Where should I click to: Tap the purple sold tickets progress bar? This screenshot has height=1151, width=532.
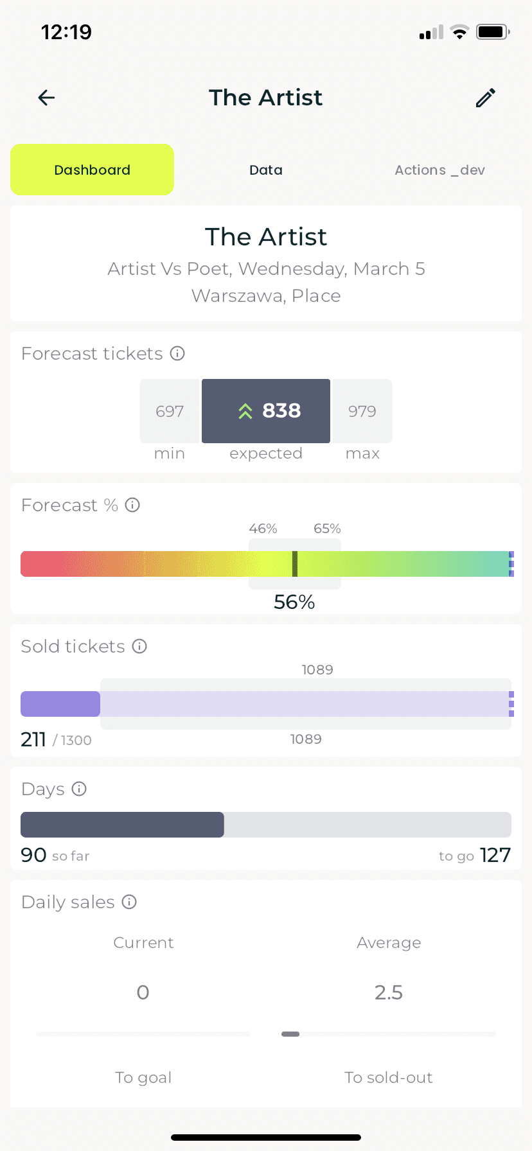coord(60,704)
